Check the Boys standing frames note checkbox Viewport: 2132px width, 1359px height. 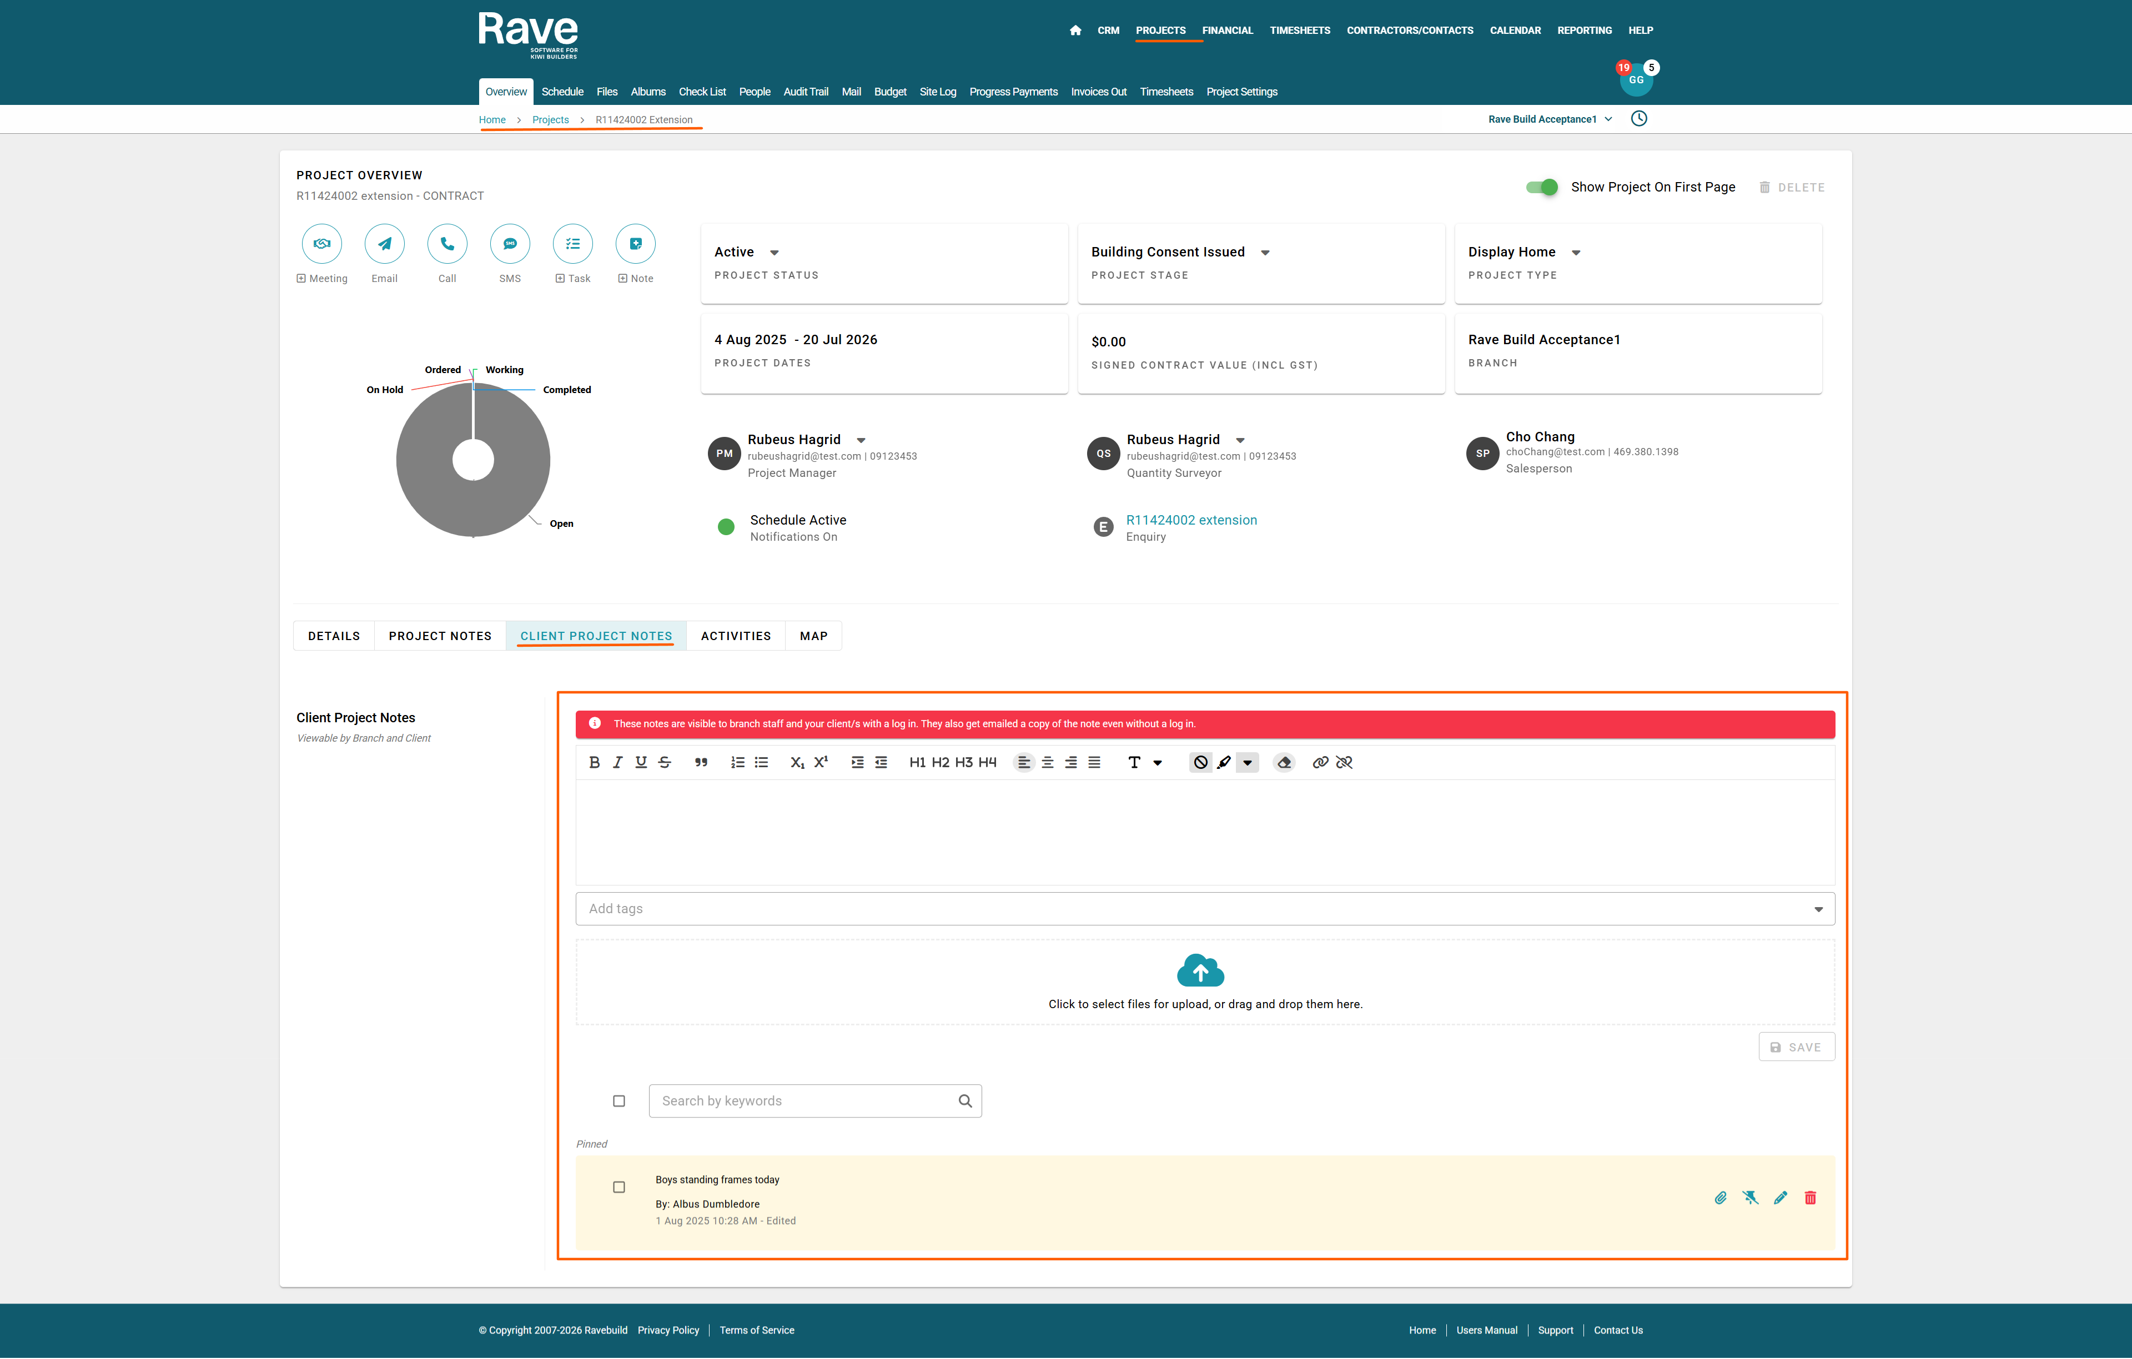619,1186
